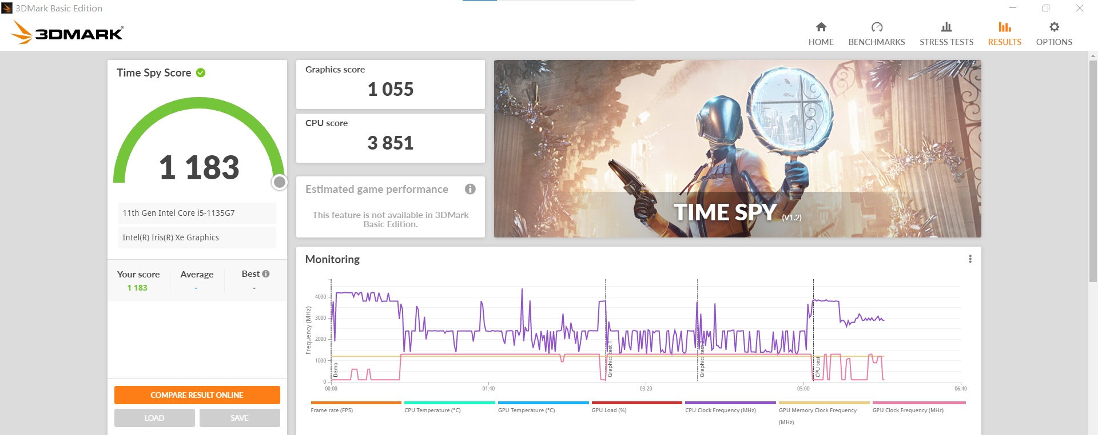The image size is (1098, 435).
Task: Click the info icon next to Best
Action: 266,274
